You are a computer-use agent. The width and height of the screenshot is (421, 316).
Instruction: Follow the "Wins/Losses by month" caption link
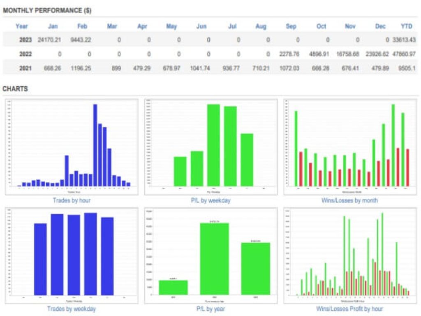(x=349, y=200)
